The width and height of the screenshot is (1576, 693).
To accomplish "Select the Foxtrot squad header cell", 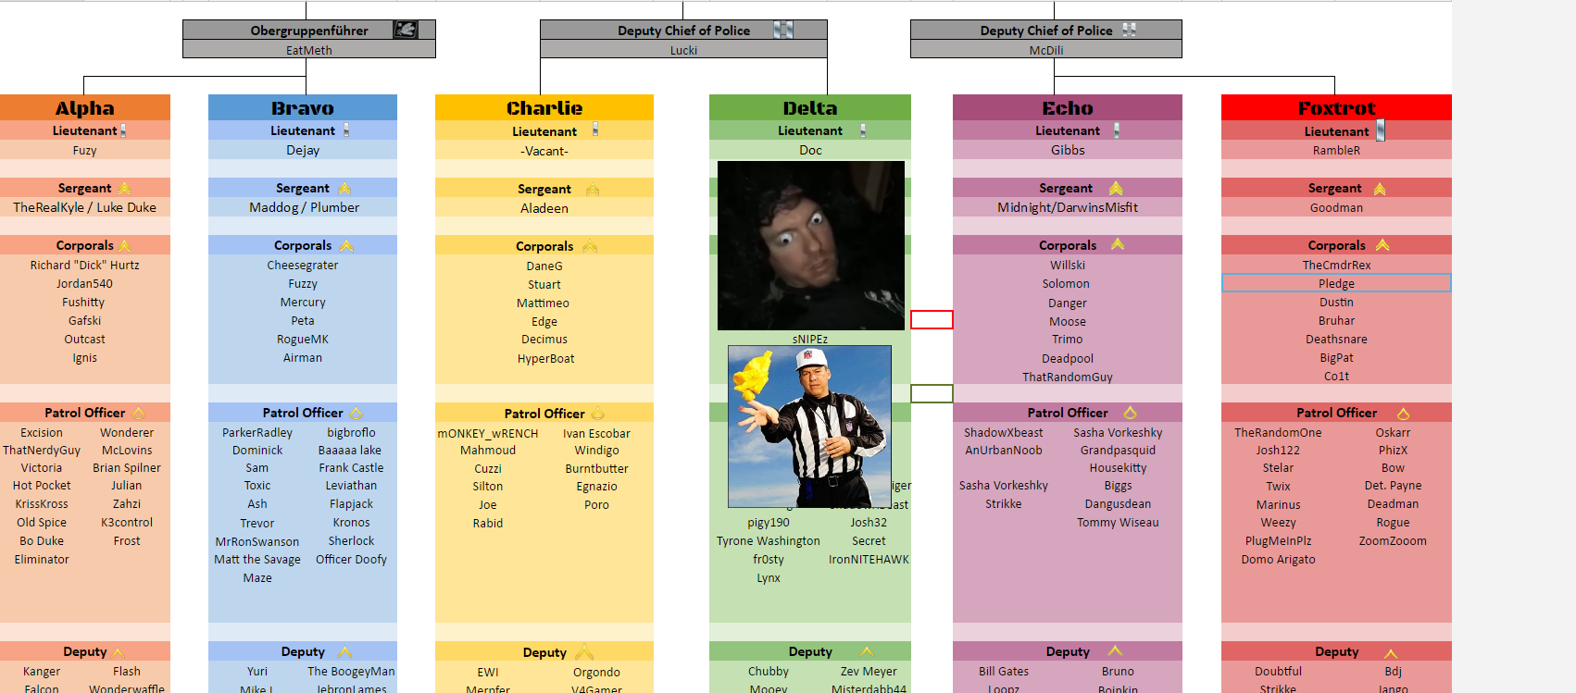I will (1336, 108).
